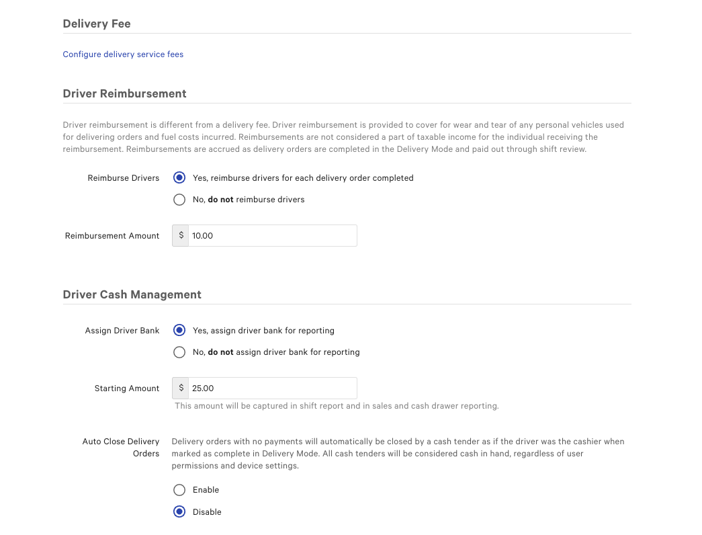
Task: Select the 10.00 value in Reimbursement Amount
Action: point(203,235)
